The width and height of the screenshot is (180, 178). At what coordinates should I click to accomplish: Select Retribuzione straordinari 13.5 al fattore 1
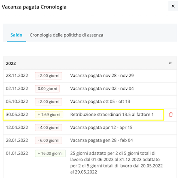[x=112, y=115]
